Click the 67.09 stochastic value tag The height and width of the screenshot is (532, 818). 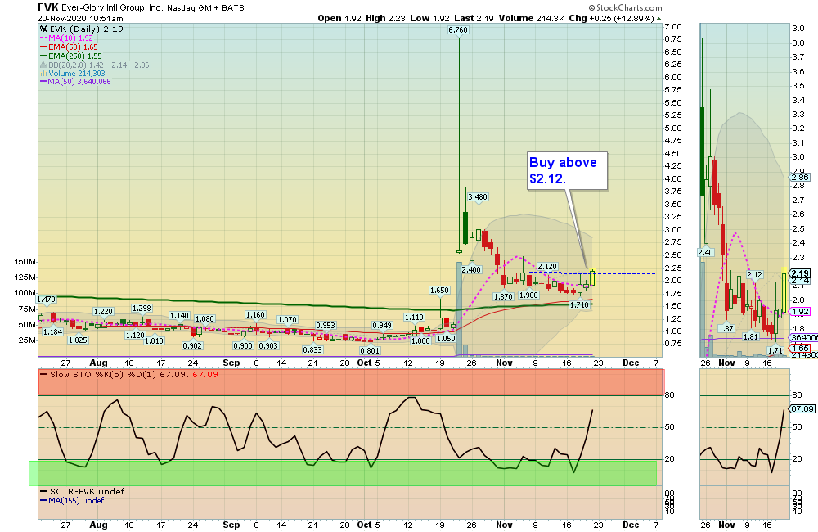802,408
